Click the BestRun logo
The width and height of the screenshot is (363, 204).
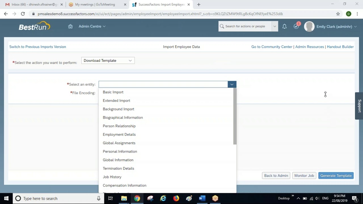tap(34, 26)
